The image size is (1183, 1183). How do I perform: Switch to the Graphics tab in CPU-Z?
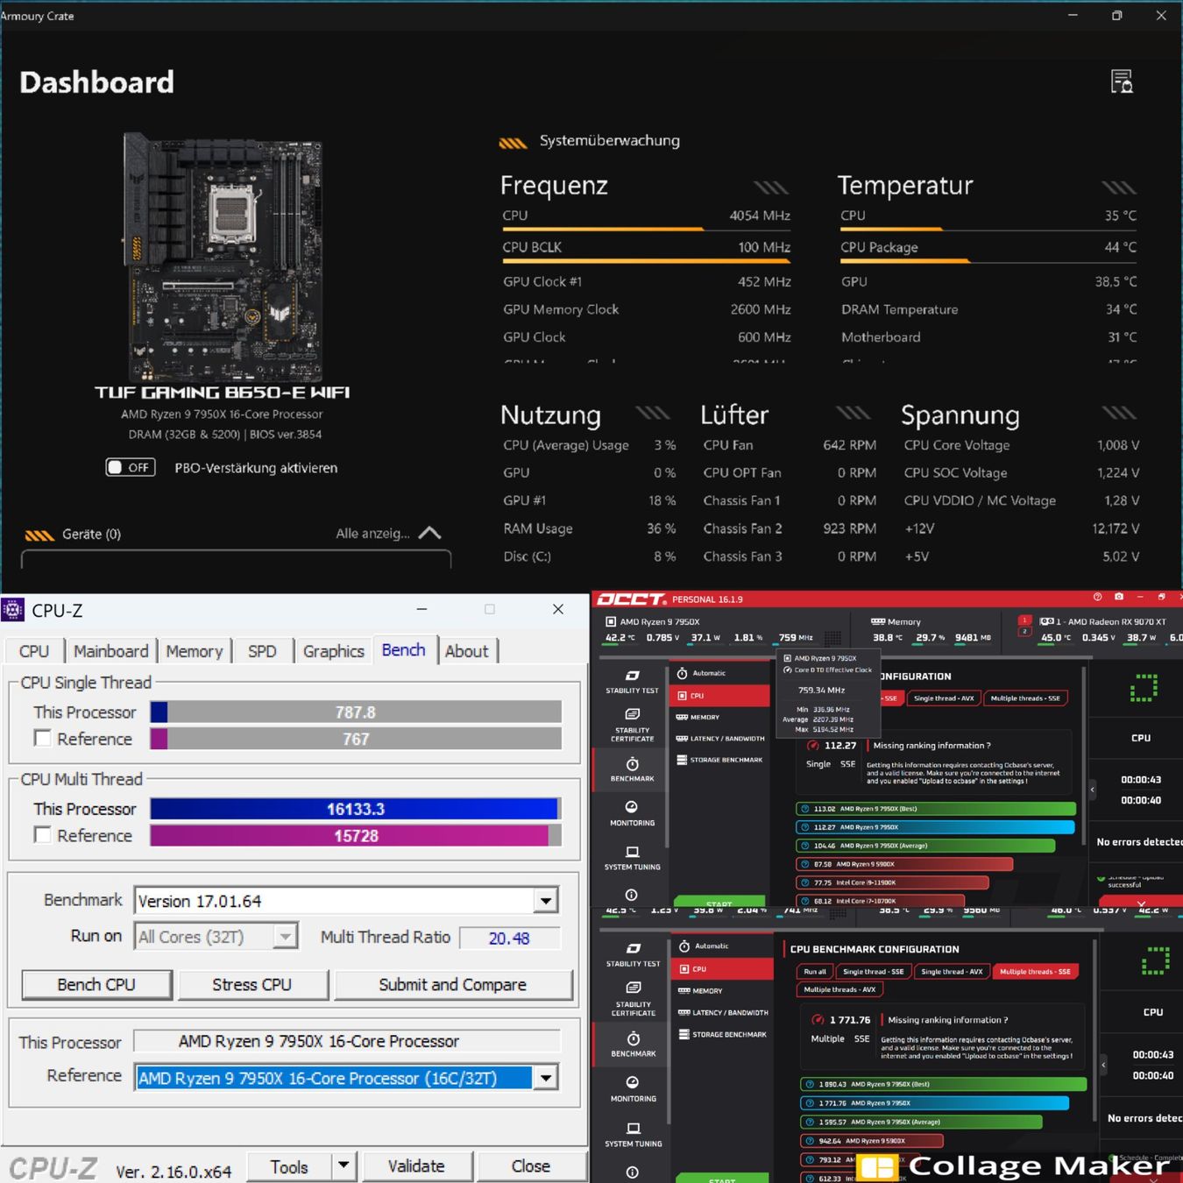(x=333, y=651)
